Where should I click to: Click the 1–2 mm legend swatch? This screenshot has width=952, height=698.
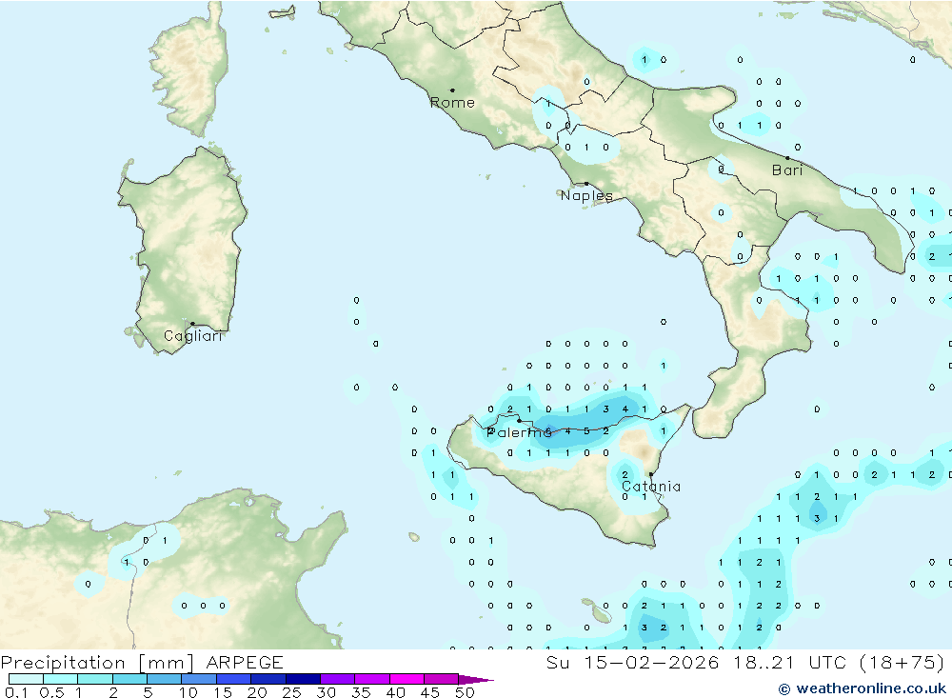[x=95, y=679]
